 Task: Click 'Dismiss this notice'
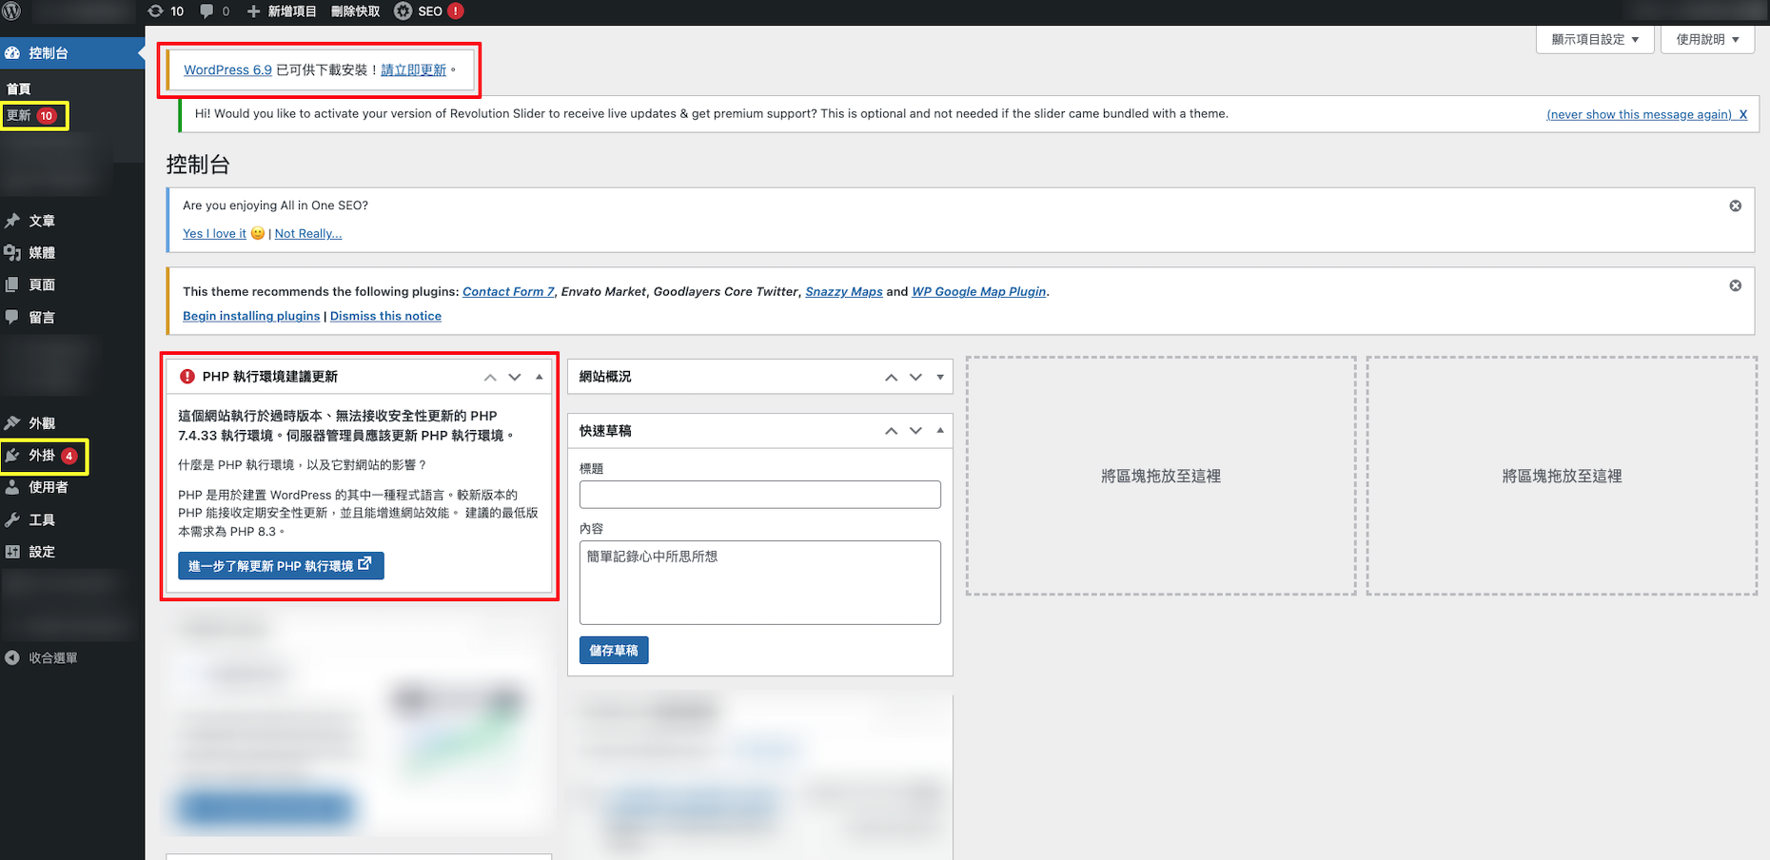[x=385, y=317]
